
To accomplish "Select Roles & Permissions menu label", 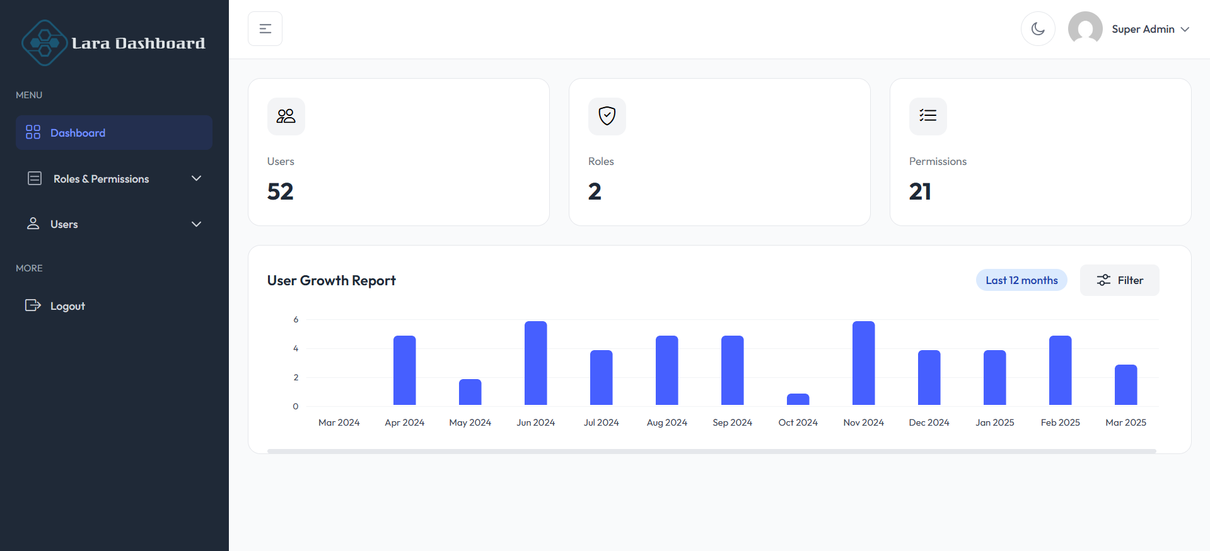I will (x=101, y=179).
